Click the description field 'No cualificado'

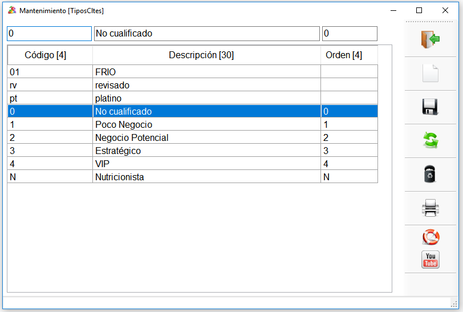tap(206, 34)
